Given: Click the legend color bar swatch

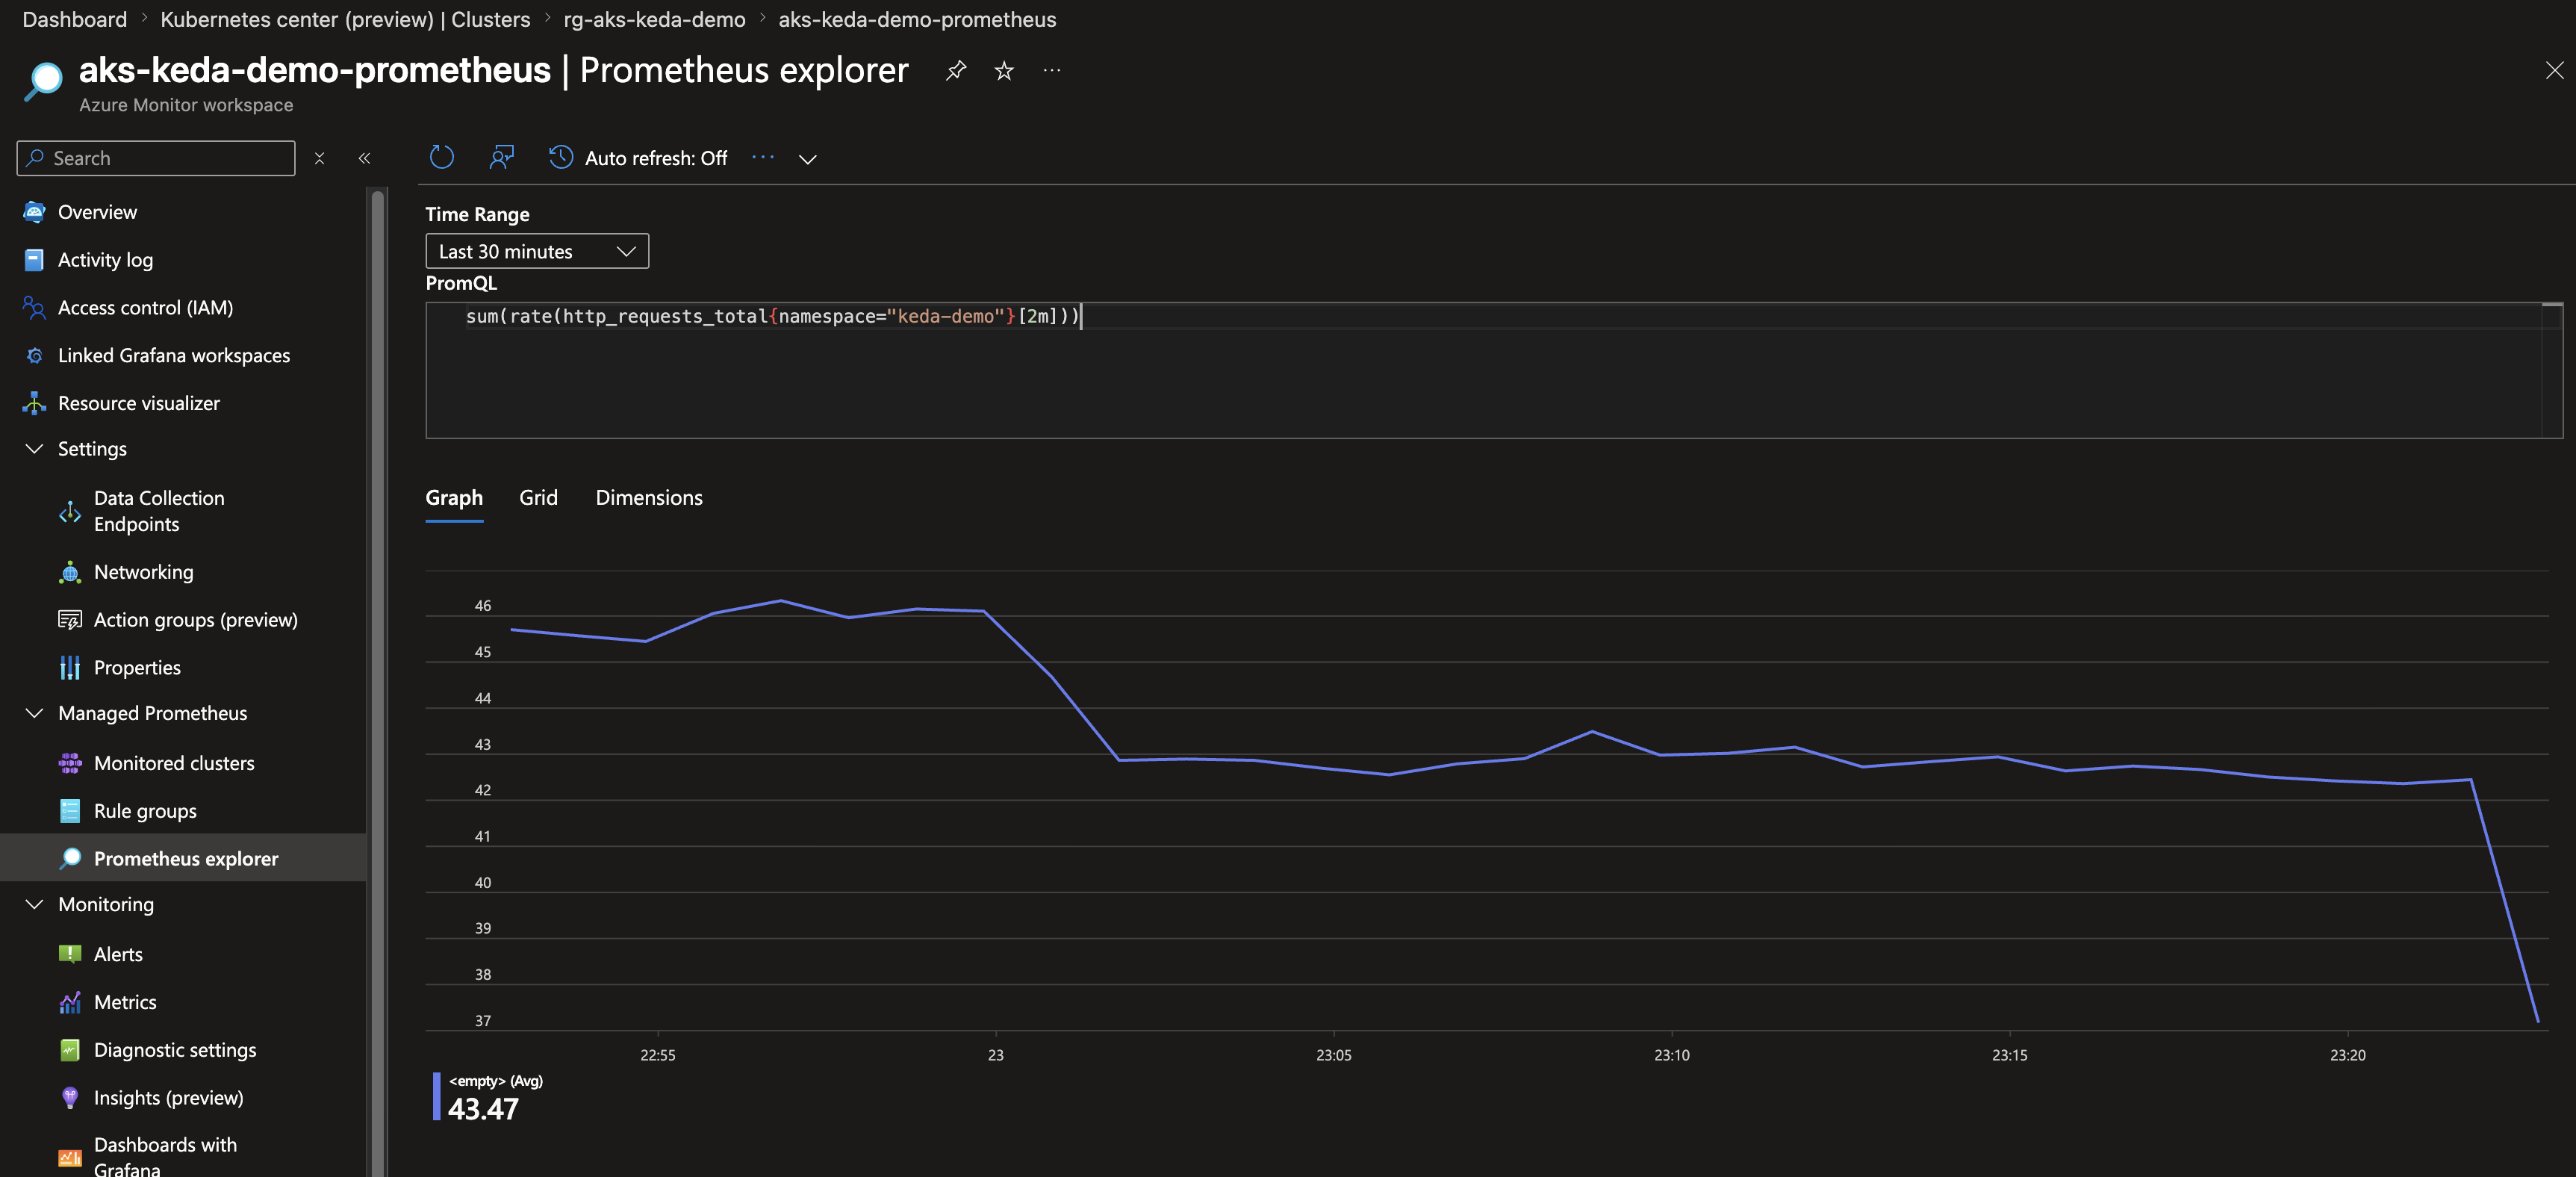Looking at the screenshot, I should (x=436, y=1097).
